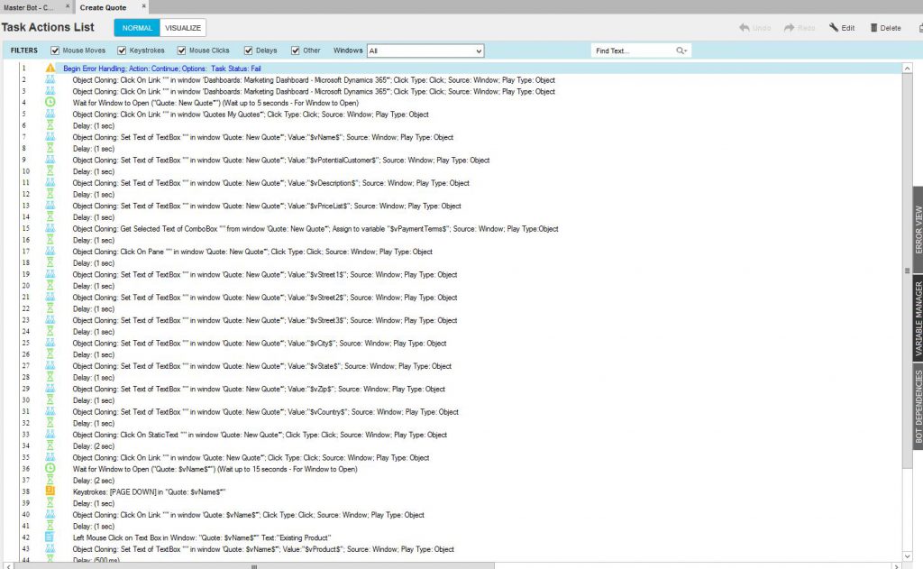The image size is (923, 569).
Task: Click the mouse click icon on line 42
Action: 50,537
